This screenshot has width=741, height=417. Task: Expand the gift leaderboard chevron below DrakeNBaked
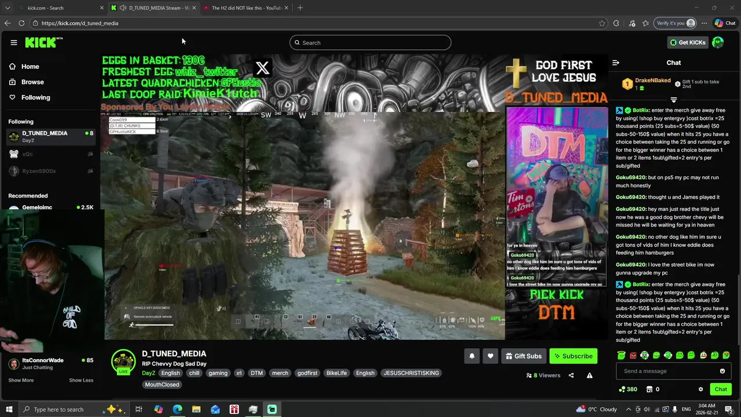tap(673, 100)
